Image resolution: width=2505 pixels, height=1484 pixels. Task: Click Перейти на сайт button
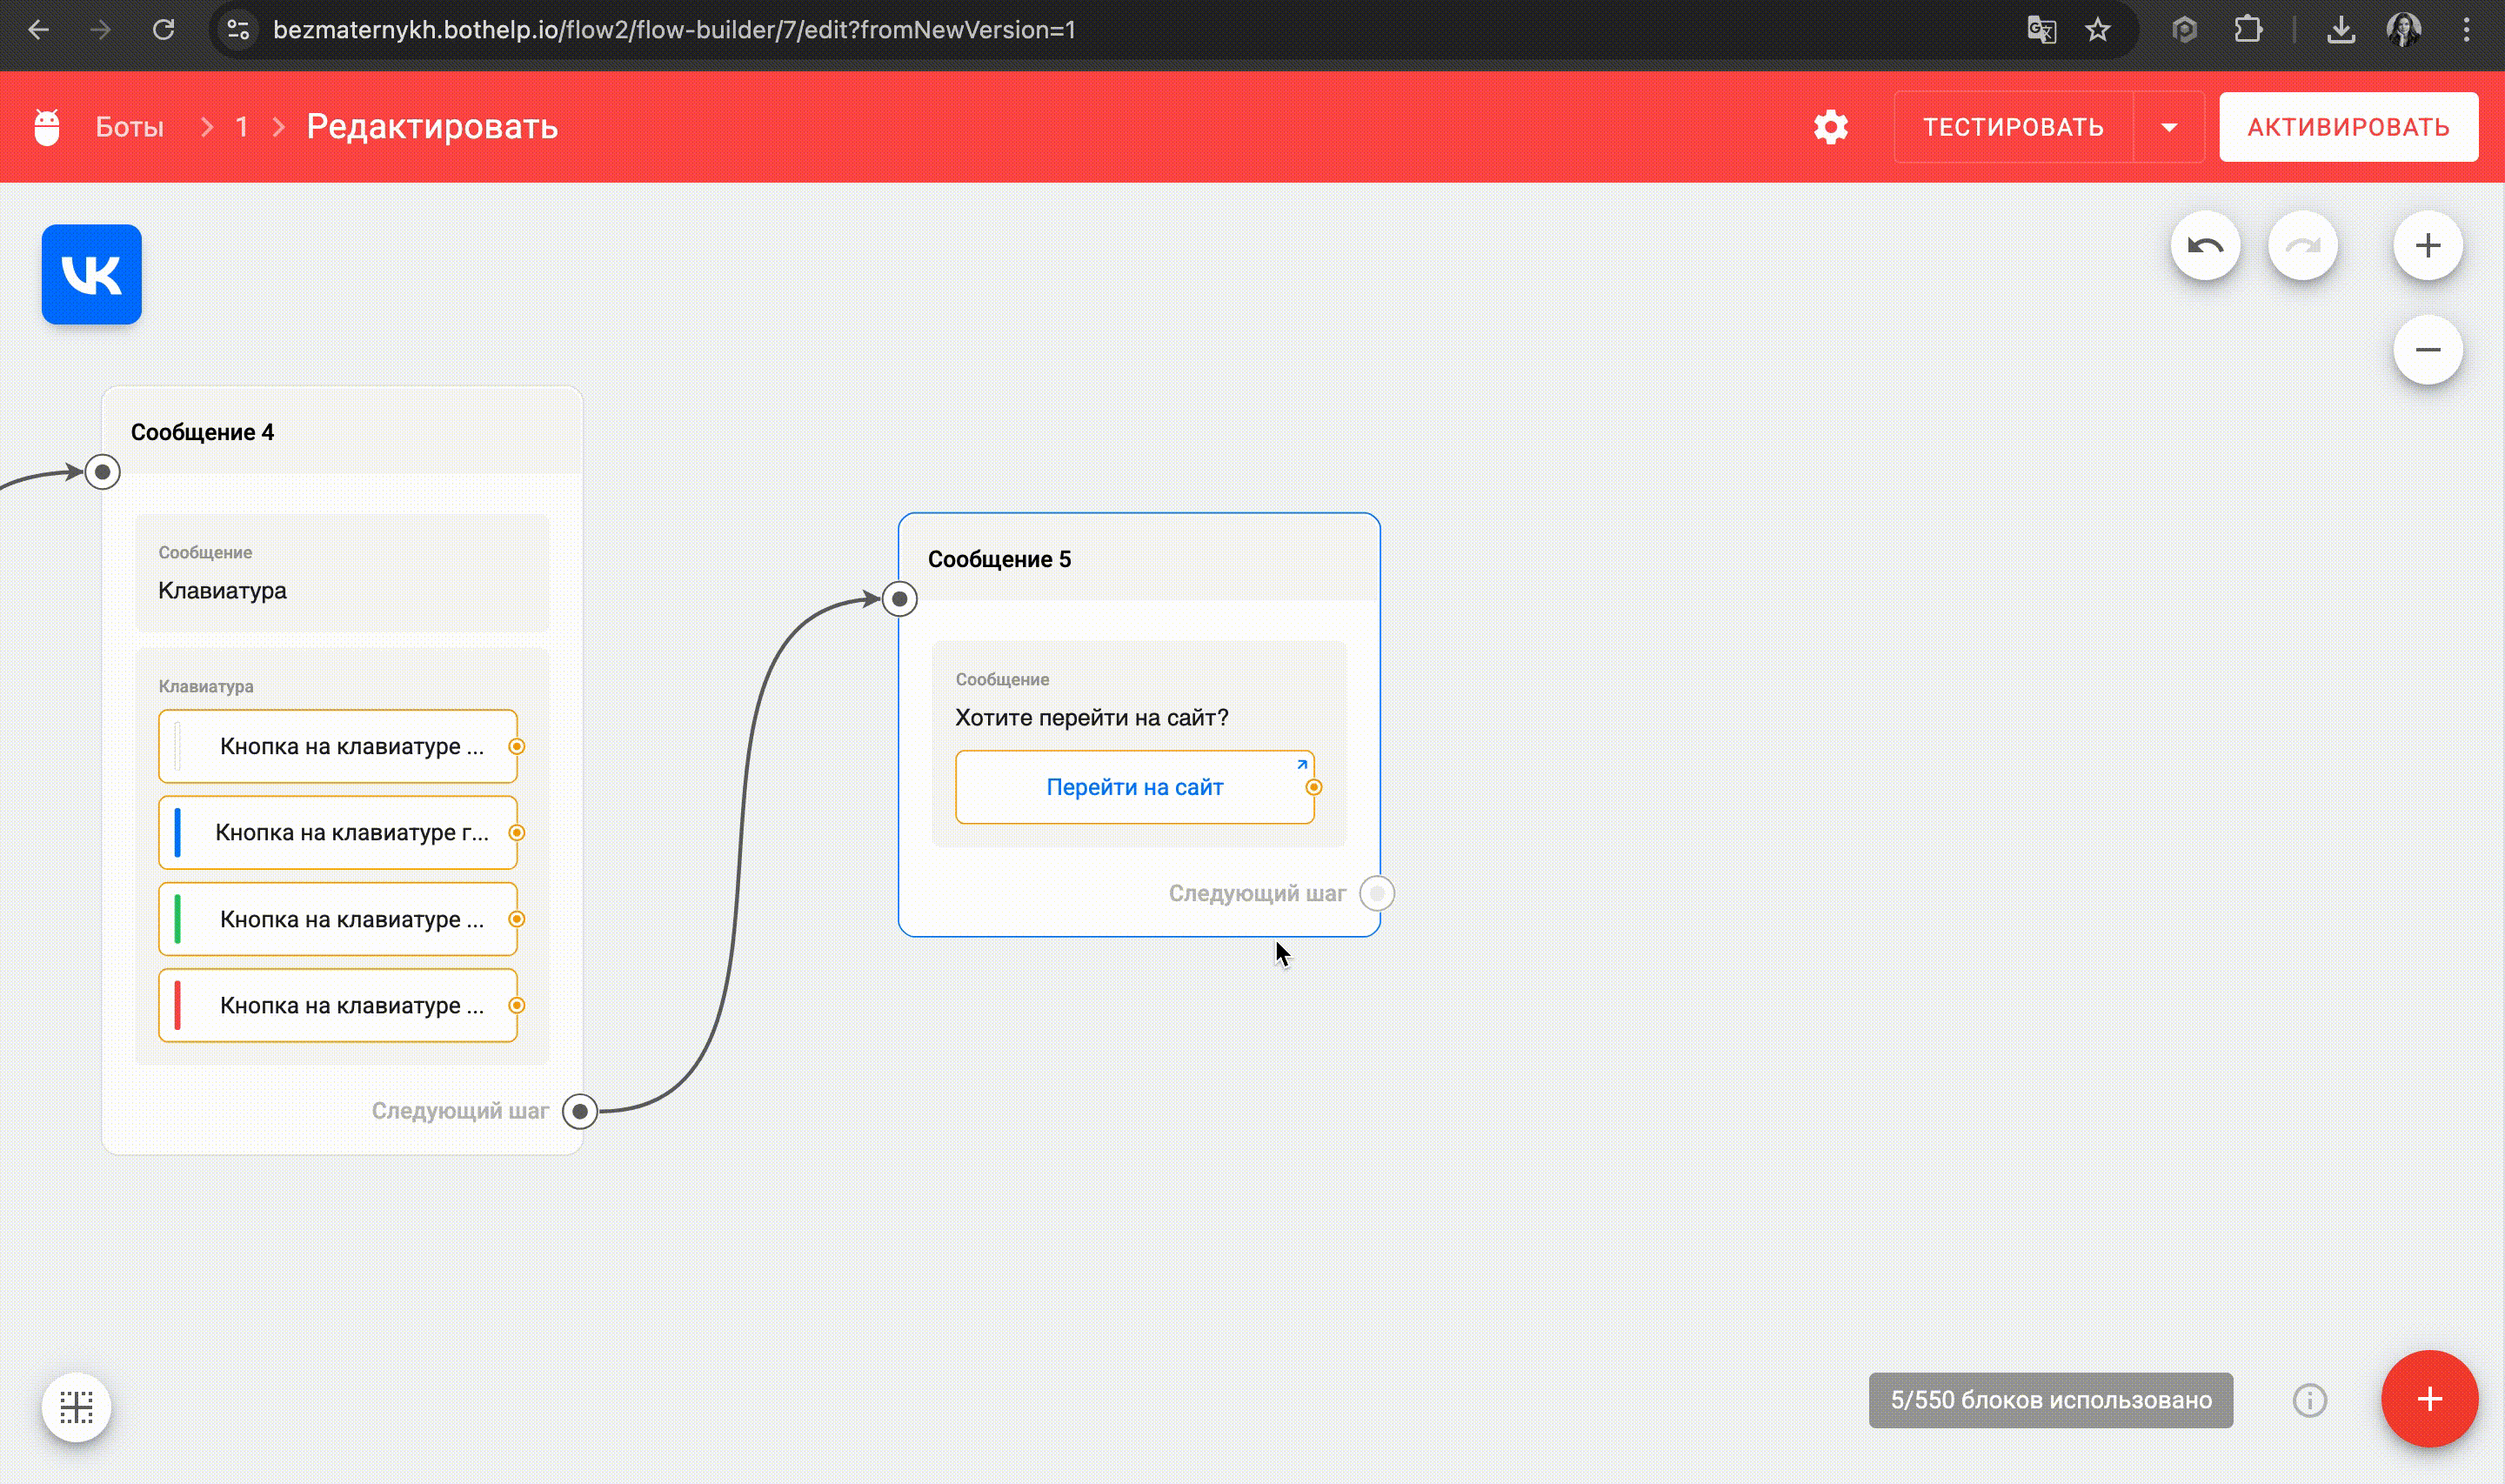pyautogui.click(x=1133, y=787)
